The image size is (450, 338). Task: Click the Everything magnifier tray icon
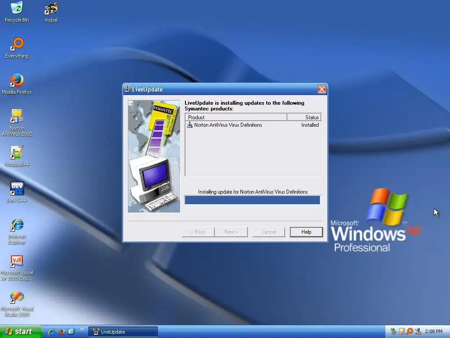click(410, 331)
